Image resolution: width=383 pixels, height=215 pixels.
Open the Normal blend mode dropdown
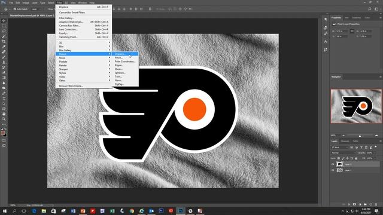click(x=344, y=153)
